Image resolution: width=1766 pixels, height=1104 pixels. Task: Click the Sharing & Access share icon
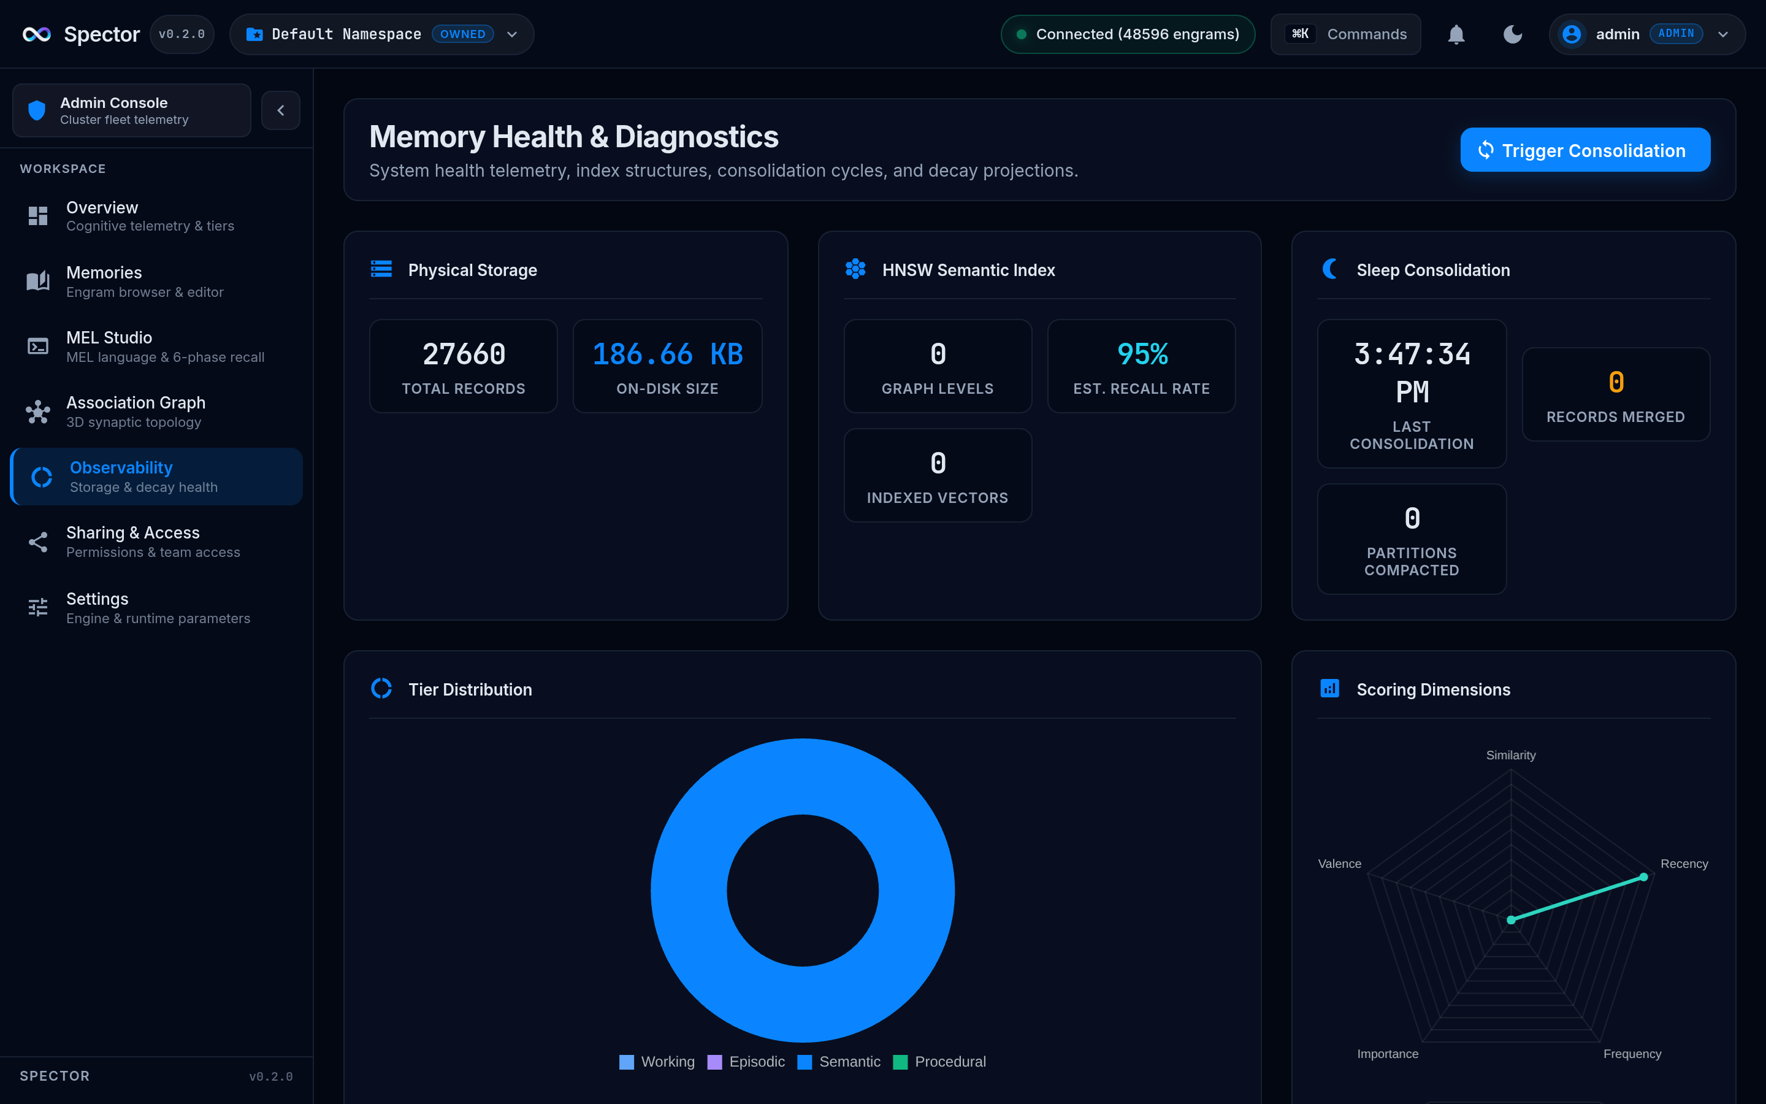point(38,542)
